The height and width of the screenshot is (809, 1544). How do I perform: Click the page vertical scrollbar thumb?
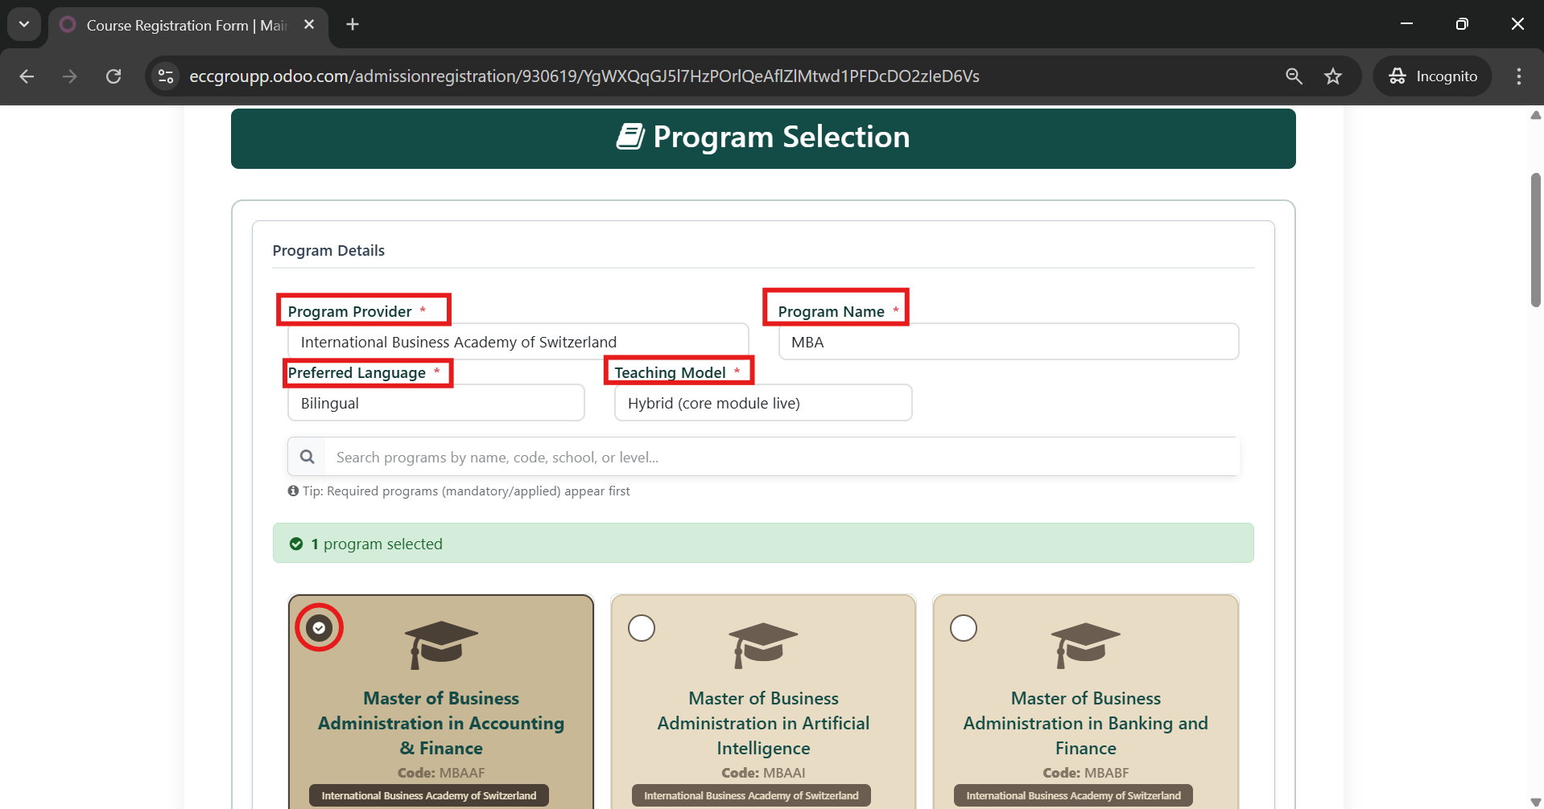(1535, 239)
